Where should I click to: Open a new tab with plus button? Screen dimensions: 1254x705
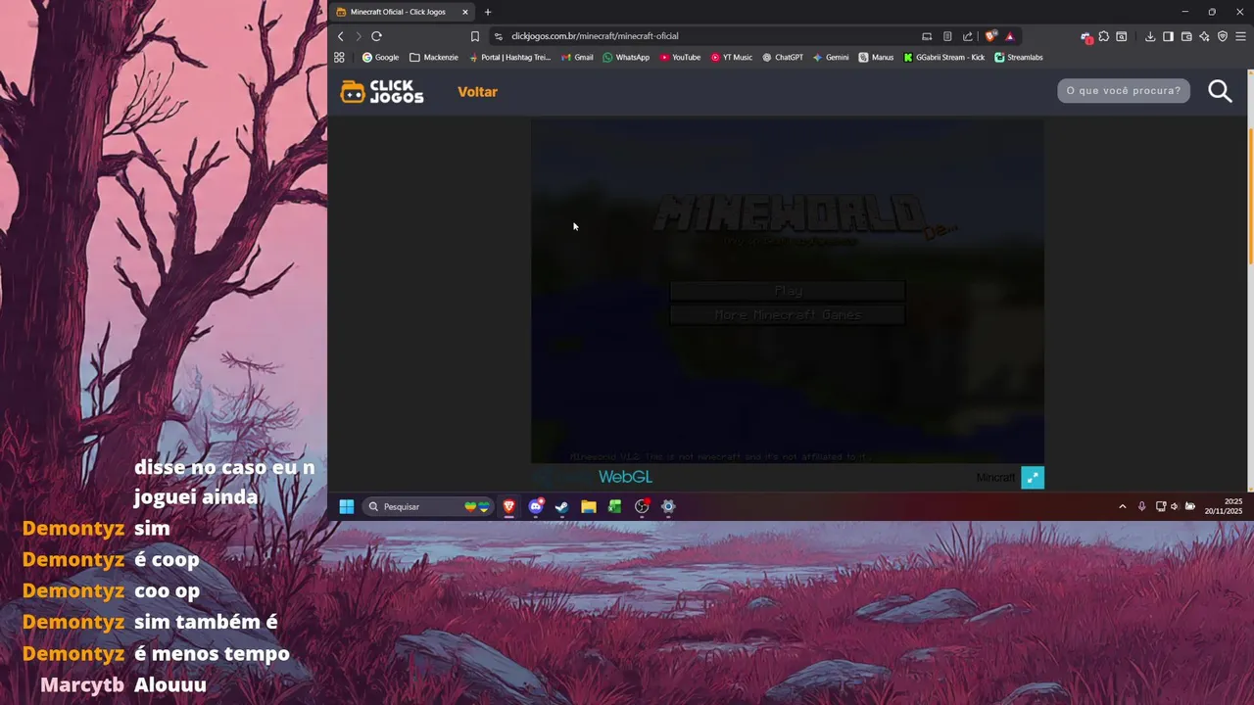pos(488,12)
